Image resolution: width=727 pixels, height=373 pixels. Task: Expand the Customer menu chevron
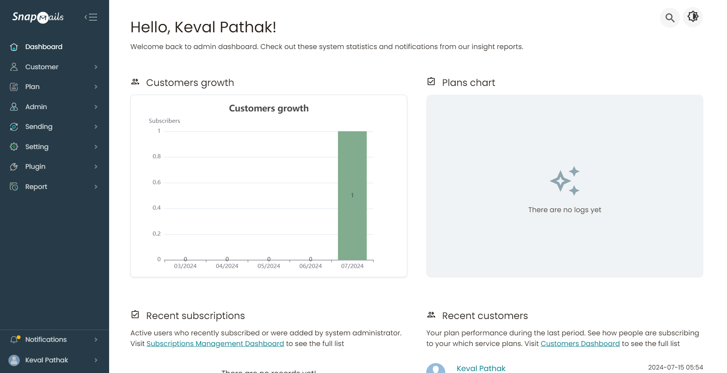pos(96,67)
